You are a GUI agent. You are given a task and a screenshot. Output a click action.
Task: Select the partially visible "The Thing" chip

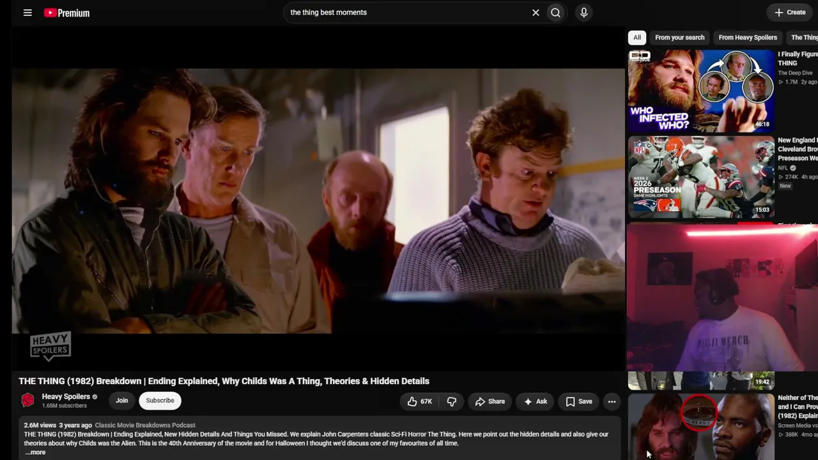(804, 38)
